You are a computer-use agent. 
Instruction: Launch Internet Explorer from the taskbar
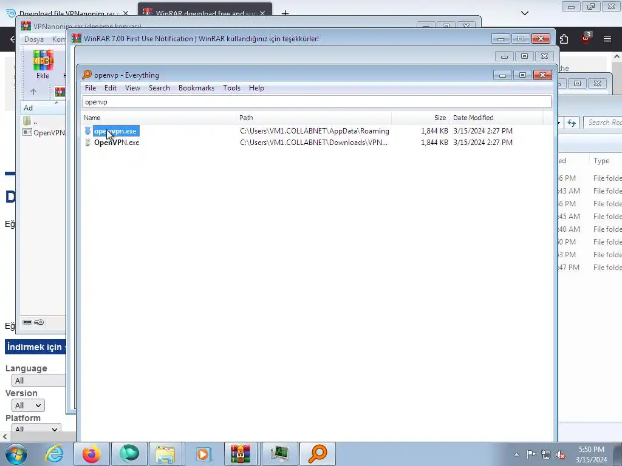point(54,454)
